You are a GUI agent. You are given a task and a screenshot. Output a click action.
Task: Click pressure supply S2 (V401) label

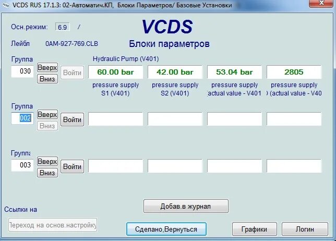[175, 89]
